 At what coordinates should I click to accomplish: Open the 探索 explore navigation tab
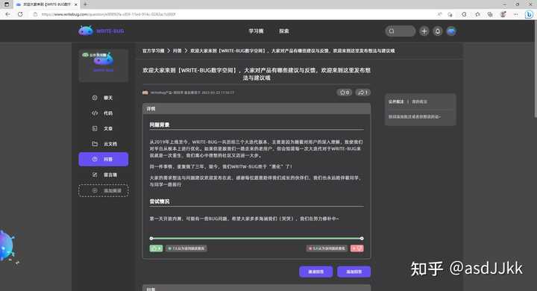284,31
